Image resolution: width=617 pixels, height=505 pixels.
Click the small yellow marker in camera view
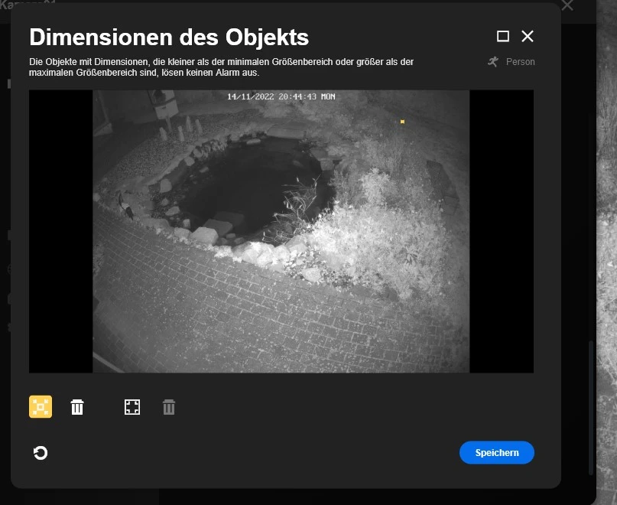pyautogui.click(x=402, y=122)
